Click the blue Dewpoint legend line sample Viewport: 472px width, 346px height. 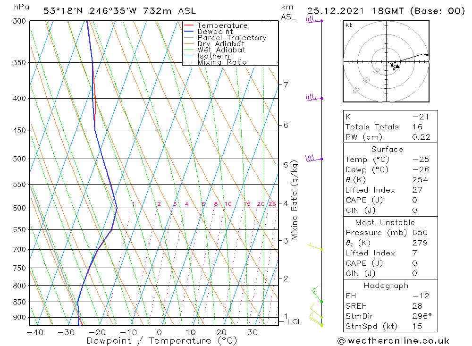[x=188, y=31]
